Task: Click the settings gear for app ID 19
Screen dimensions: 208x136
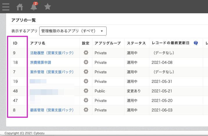Action: coord(86,81)
